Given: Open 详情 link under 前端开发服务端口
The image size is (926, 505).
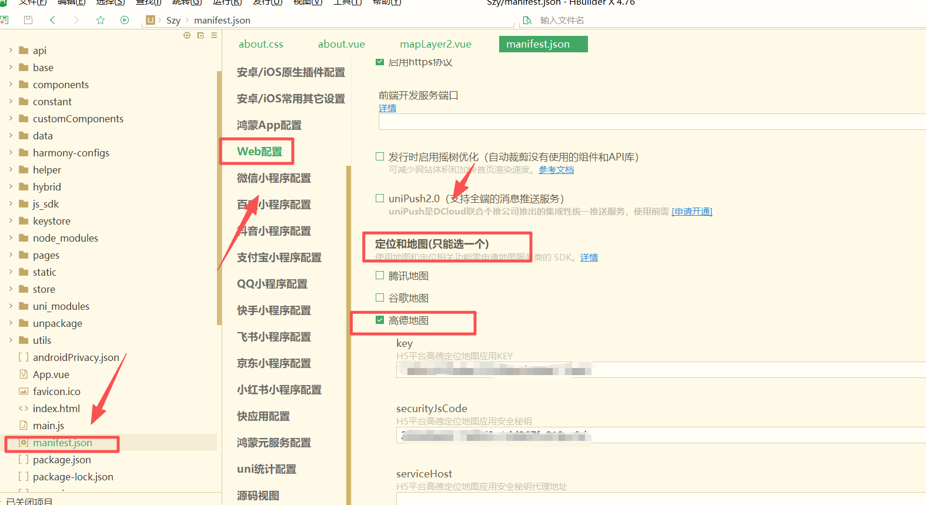Looking at the screenshot, I should click(x=387, y=108).
